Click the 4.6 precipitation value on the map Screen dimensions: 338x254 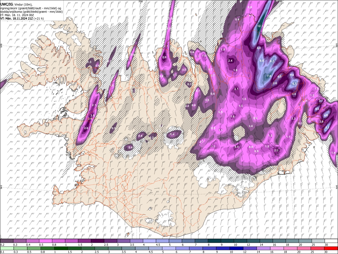326,115
